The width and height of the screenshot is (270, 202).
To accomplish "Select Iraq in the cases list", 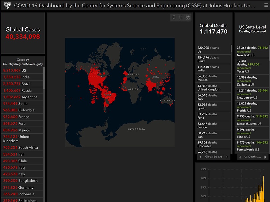I will click(22, 167).
